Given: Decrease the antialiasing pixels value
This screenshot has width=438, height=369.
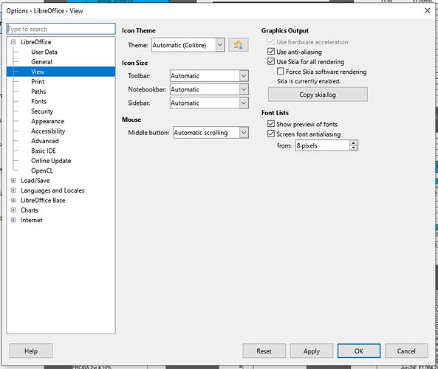Looking at the screenshot, I should [x=353, y=148].
